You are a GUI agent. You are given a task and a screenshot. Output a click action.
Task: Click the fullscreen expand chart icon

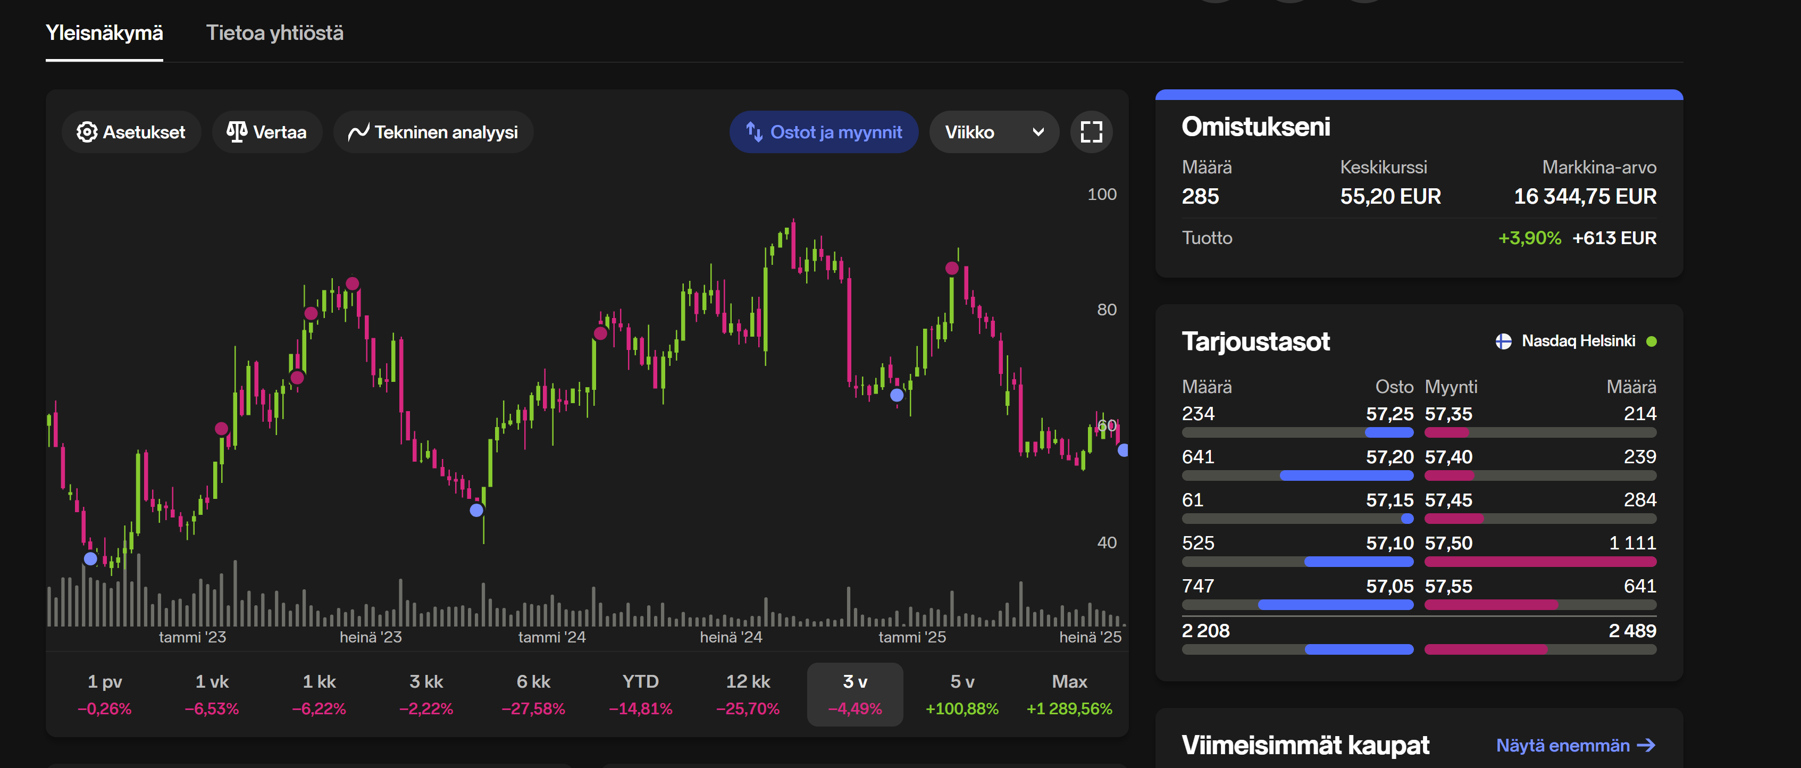click(1091, 132)
